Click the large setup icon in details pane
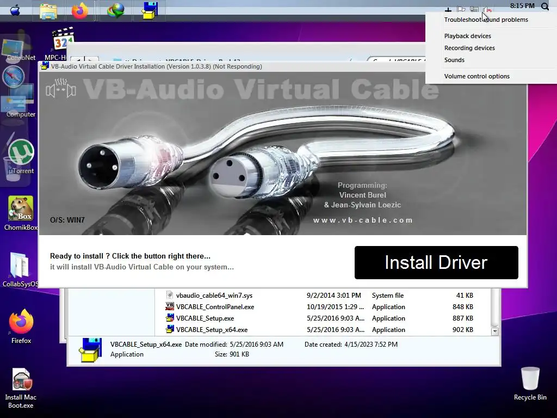Viewport: 557px width, 418px height. 90,350
